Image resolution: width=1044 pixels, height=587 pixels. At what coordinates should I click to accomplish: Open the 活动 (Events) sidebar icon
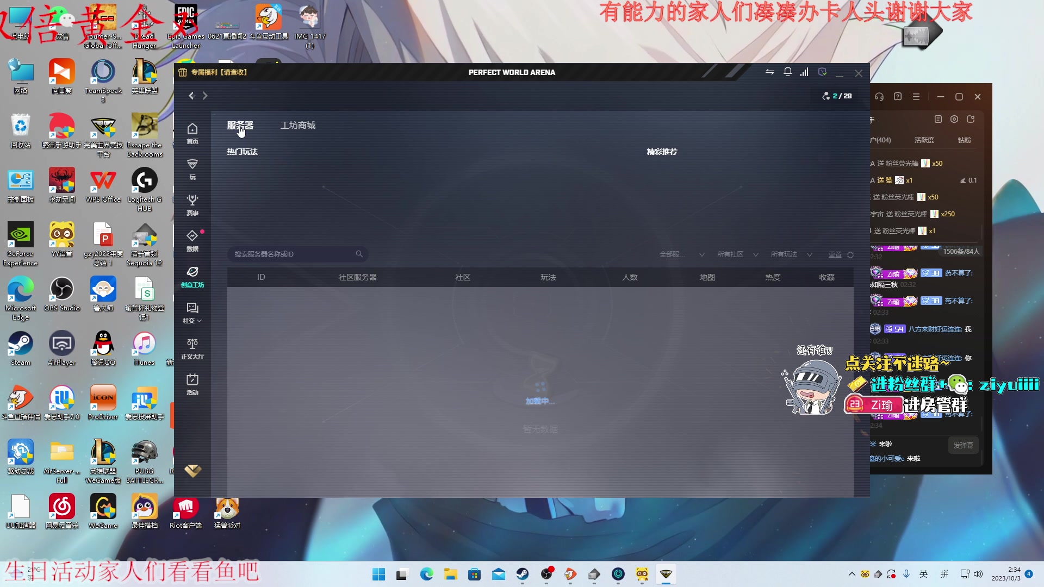192,383
